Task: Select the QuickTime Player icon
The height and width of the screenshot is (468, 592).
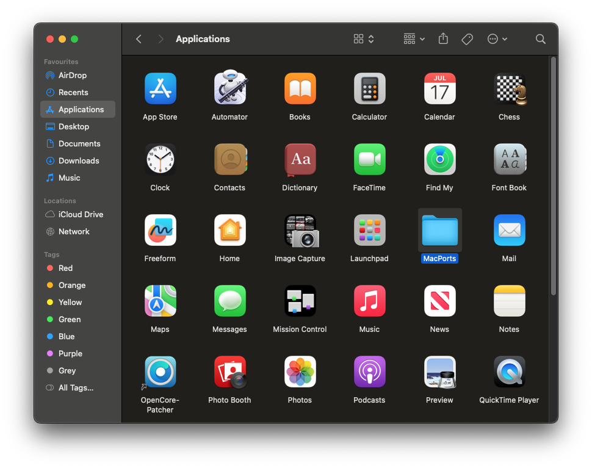Action: pyautogui.click(x=509, y=372)
